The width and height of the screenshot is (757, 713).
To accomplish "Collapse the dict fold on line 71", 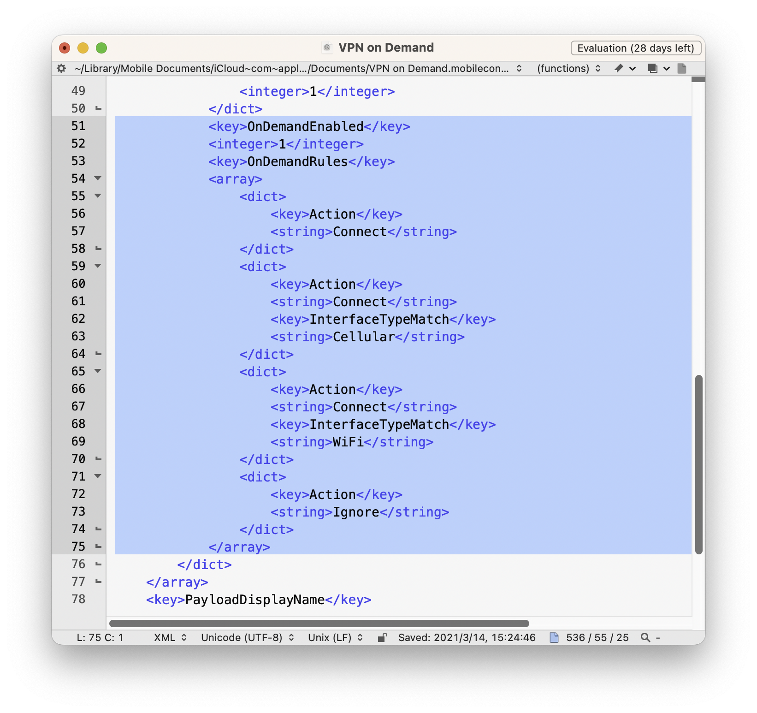I will (98, 476).
